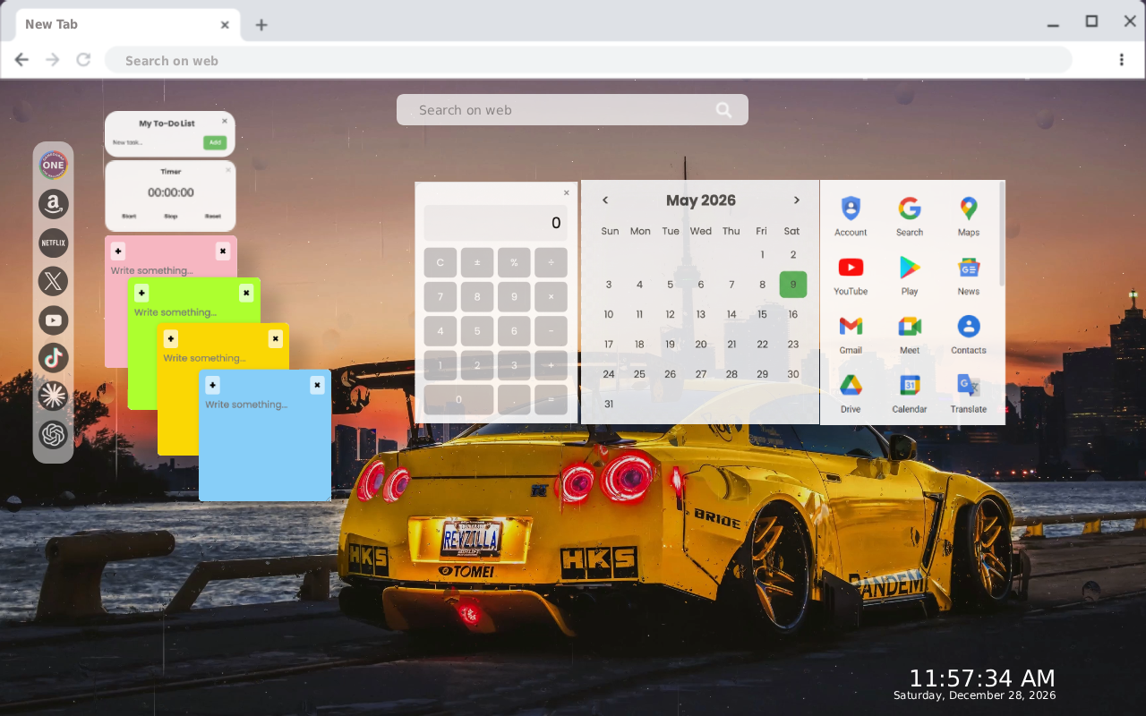Screen dimensions: 1146x716
Task: Focus the New task field in To-Do List
Action: pos(156,142)
